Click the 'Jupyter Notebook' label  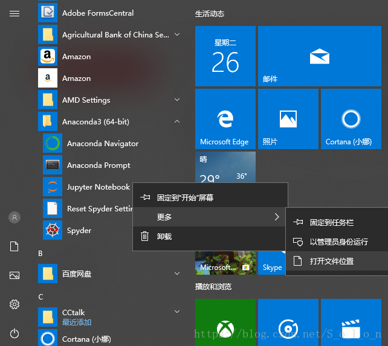[99, 187]
